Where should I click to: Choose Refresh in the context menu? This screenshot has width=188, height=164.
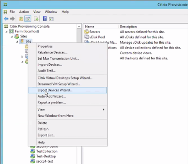point(68,129)
